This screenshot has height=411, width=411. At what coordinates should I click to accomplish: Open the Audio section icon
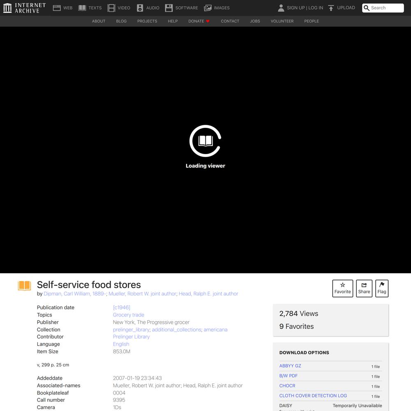[x=140, y=8]
